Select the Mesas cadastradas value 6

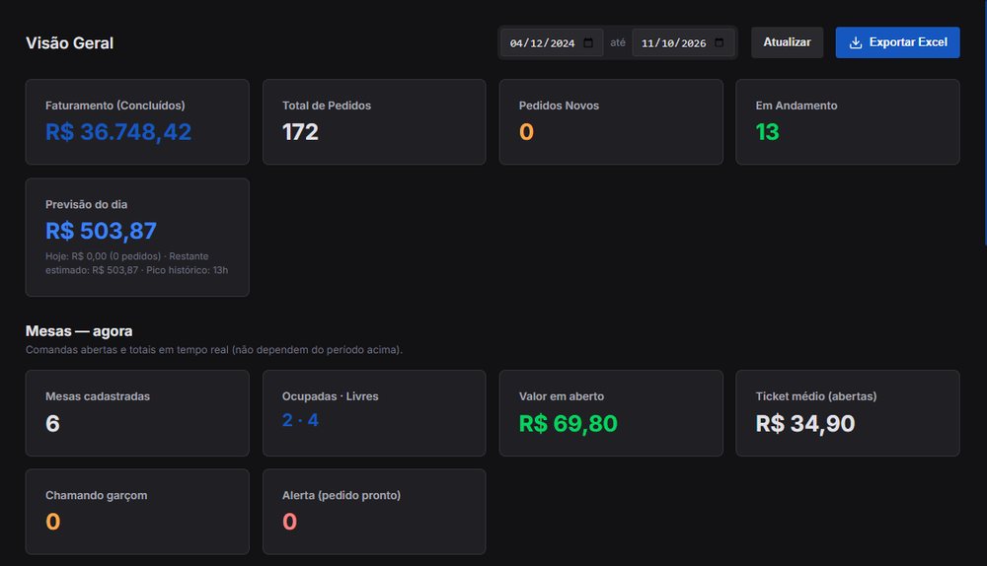click(53, 423)
